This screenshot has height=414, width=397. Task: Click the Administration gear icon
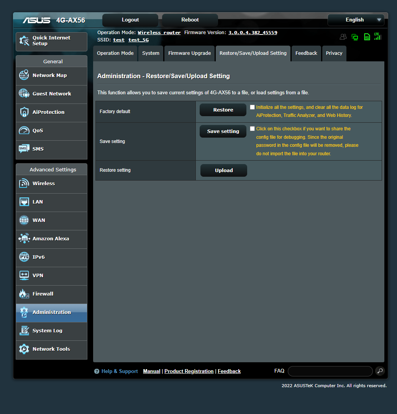(24, 312)
